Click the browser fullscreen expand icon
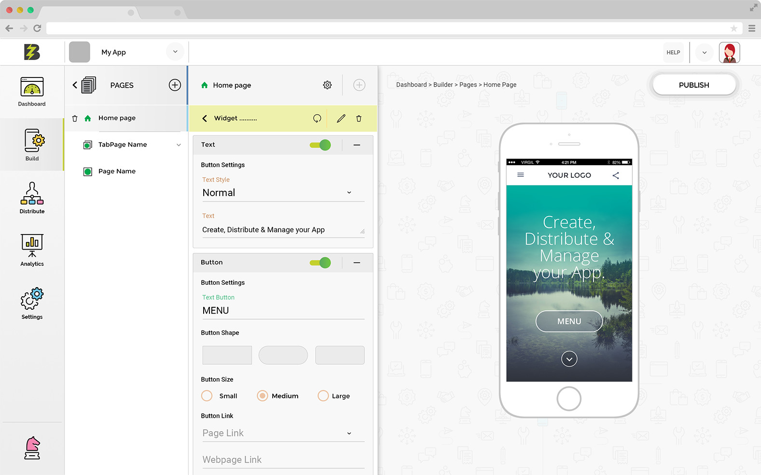This screenshot has width=761, height=475. coord(753,8)
